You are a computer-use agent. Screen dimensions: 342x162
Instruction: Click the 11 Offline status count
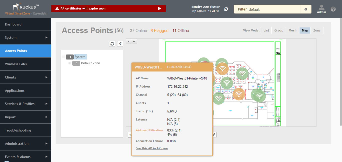(181, 30)
